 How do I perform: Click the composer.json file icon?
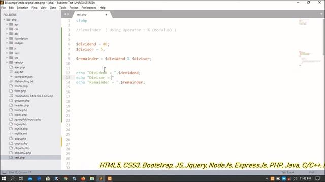11,76
